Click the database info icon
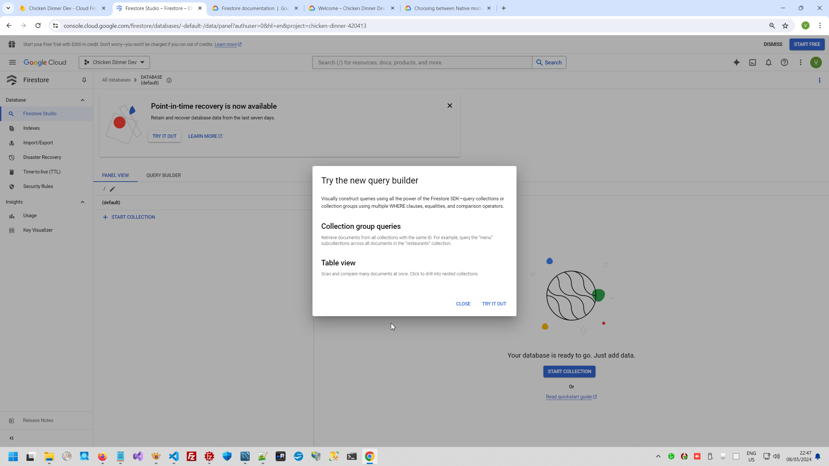This screenshot has width=829, height=466. 169,80
